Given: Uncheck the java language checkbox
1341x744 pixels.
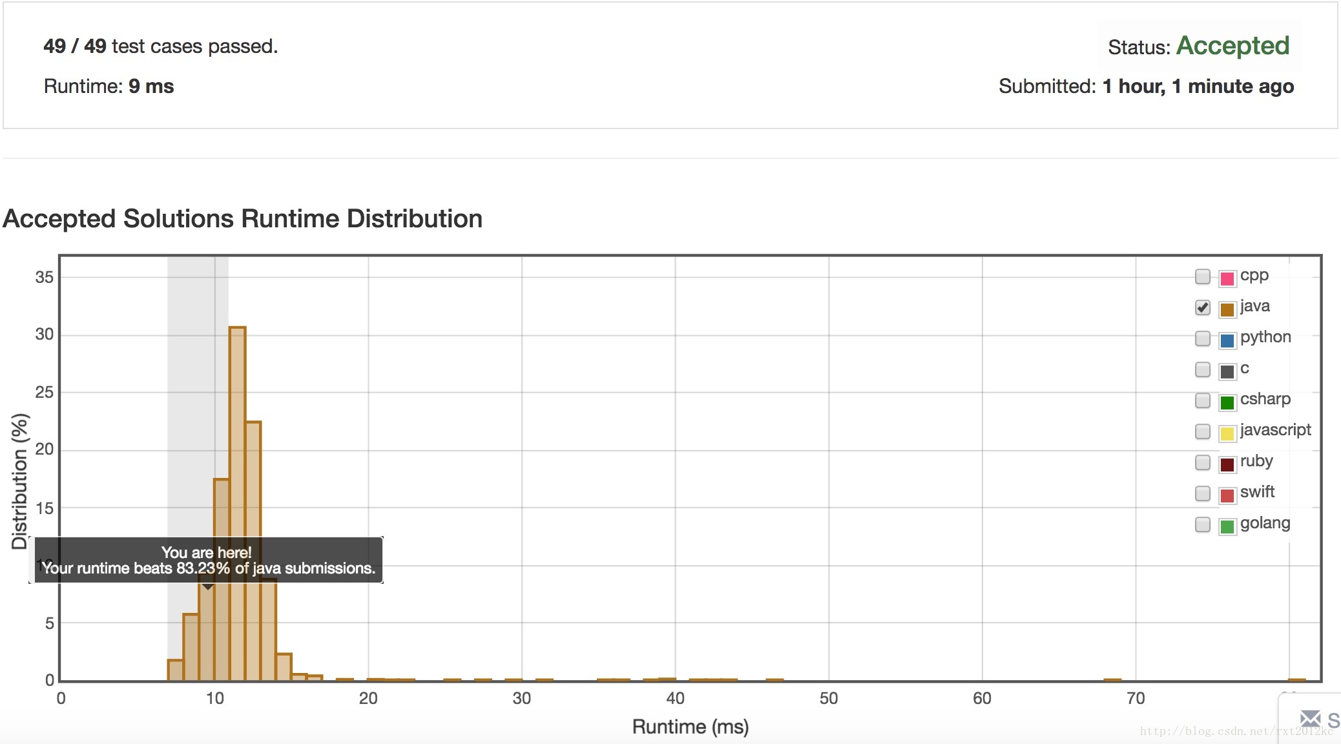Looking at the screenshot, I should pyautogui.click(x=1202, y=307).
